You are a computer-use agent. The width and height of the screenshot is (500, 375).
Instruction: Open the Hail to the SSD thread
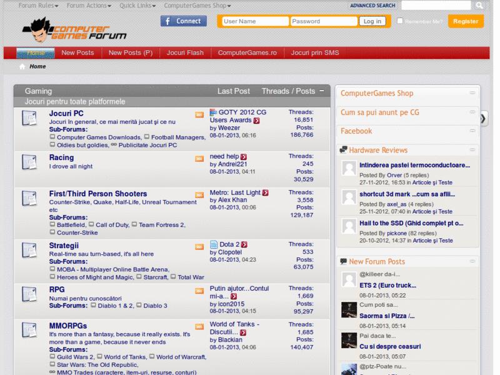click(411, 223)
